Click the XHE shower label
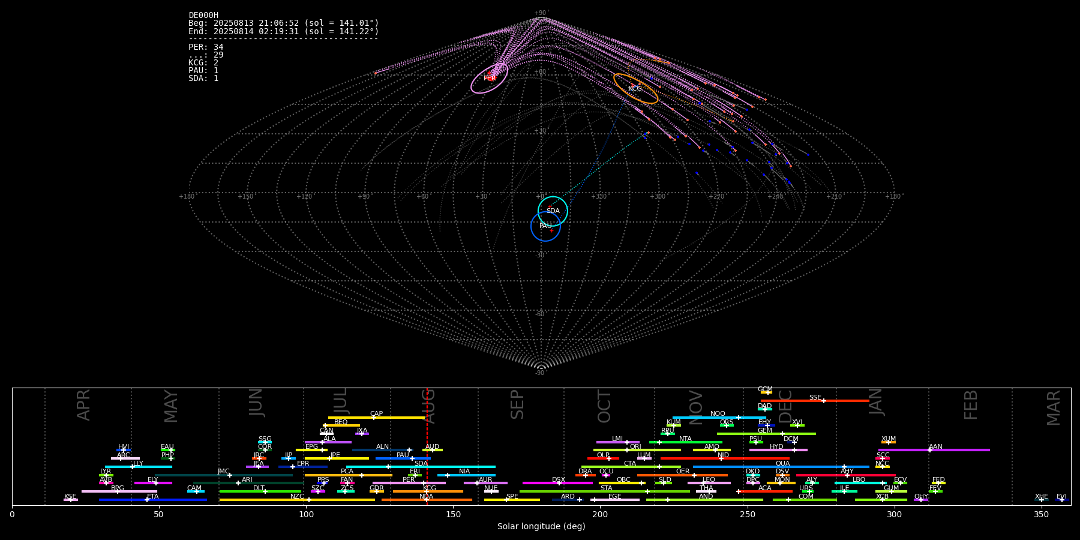 pos(1042,496)
